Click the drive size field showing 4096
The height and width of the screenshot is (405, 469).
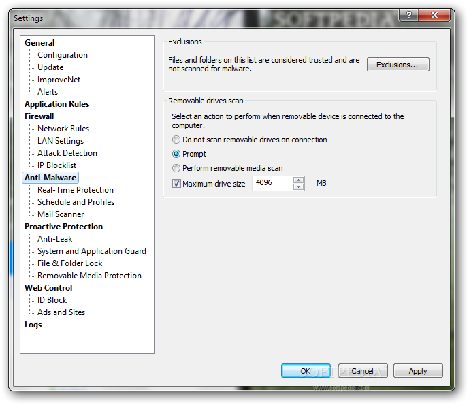pos(273,183)
